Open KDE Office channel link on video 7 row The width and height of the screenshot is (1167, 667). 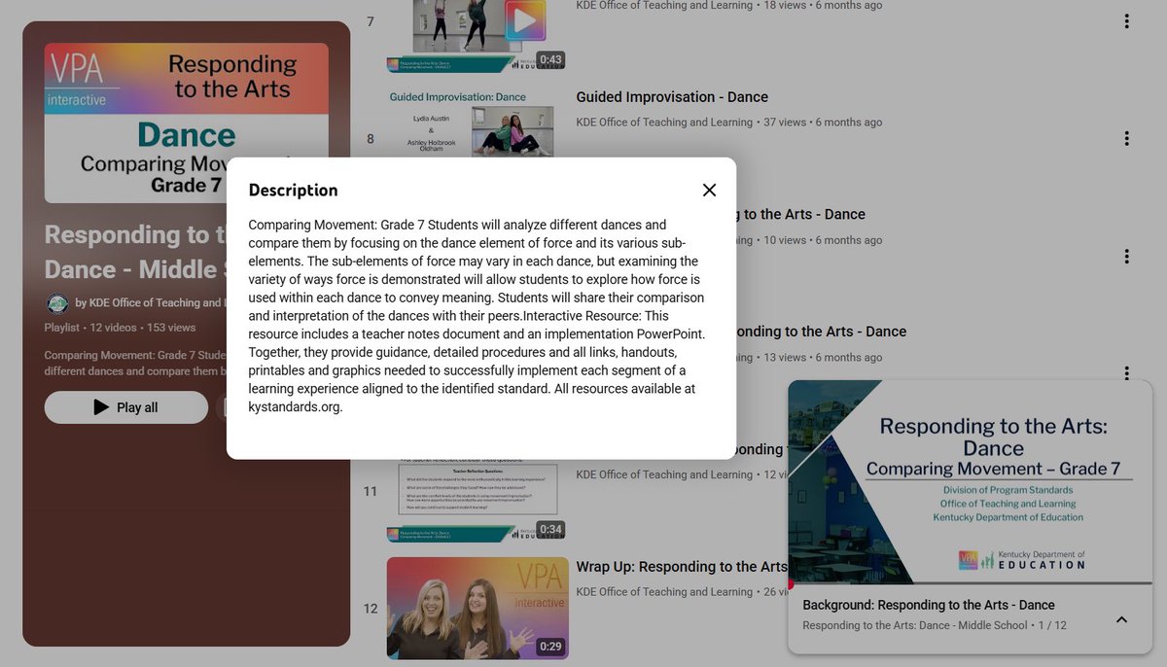coord(664,6)
